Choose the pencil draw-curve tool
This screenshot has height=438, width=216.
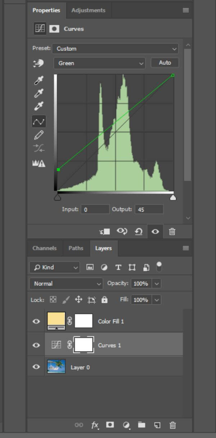(39, 135)
